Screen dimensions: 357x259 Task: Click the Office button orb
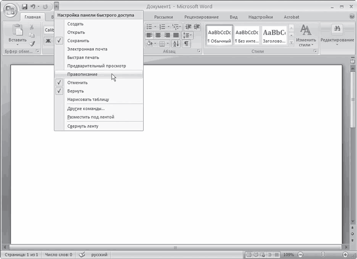10,10
